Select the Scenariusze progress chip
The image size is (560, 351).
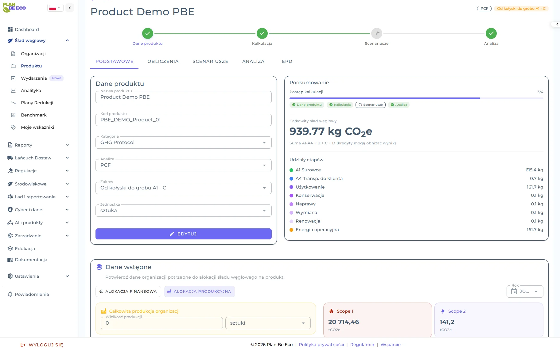coord(370,105)
